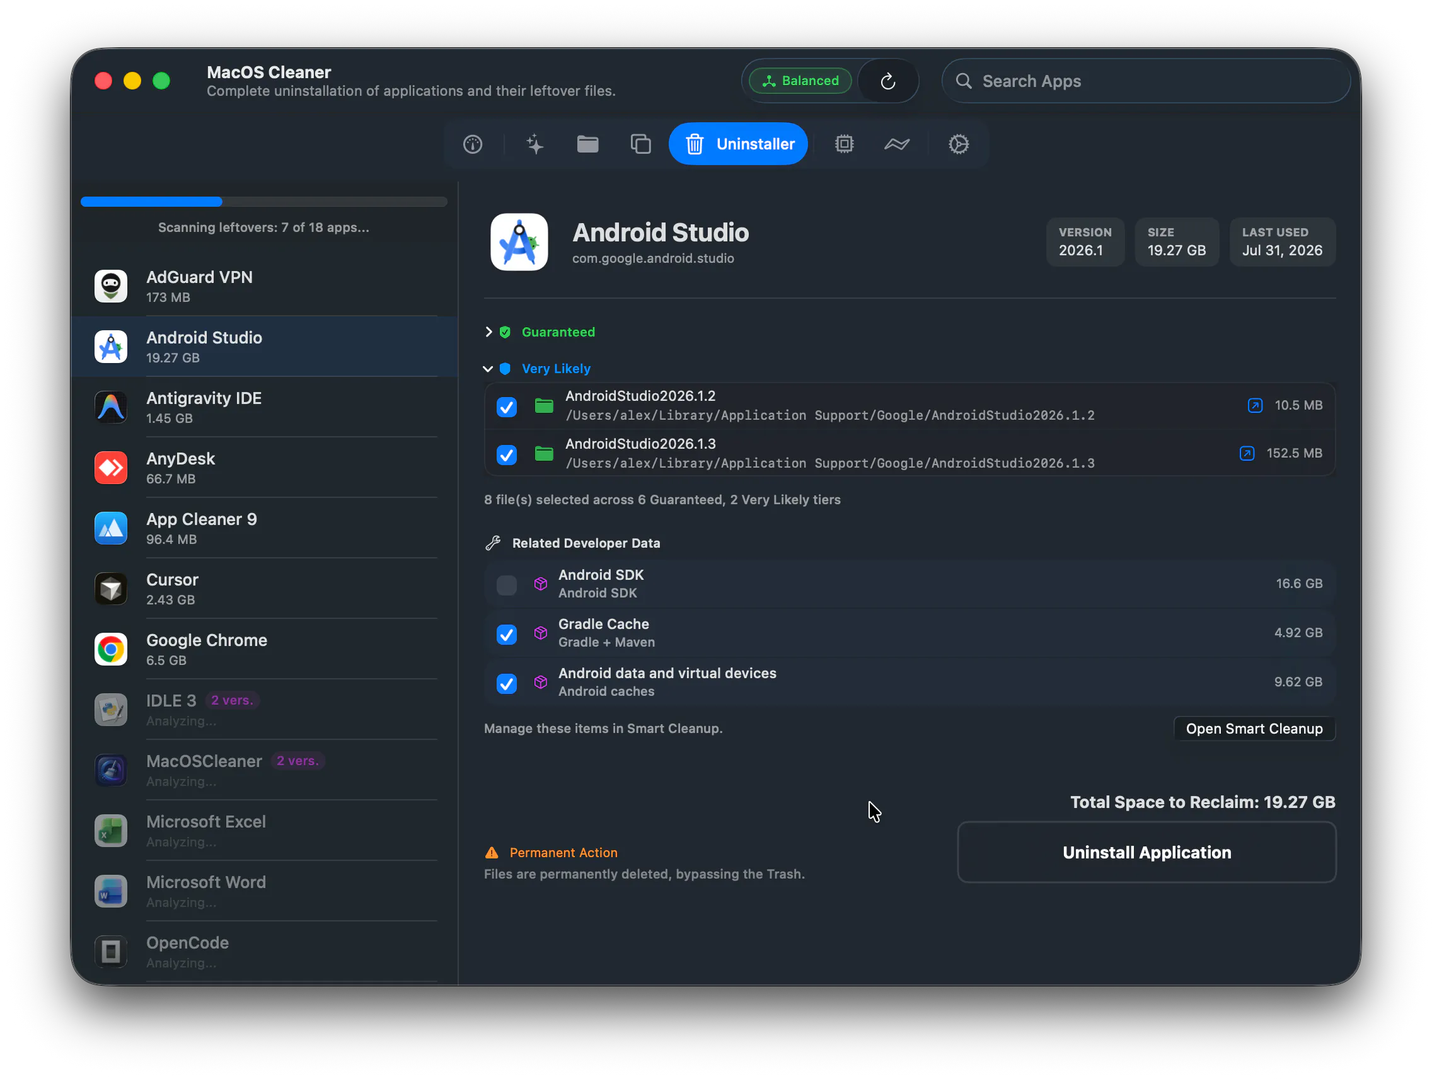Click the IDLE 3 app icon
The image size is (1432, 1079).
point(111,710)
